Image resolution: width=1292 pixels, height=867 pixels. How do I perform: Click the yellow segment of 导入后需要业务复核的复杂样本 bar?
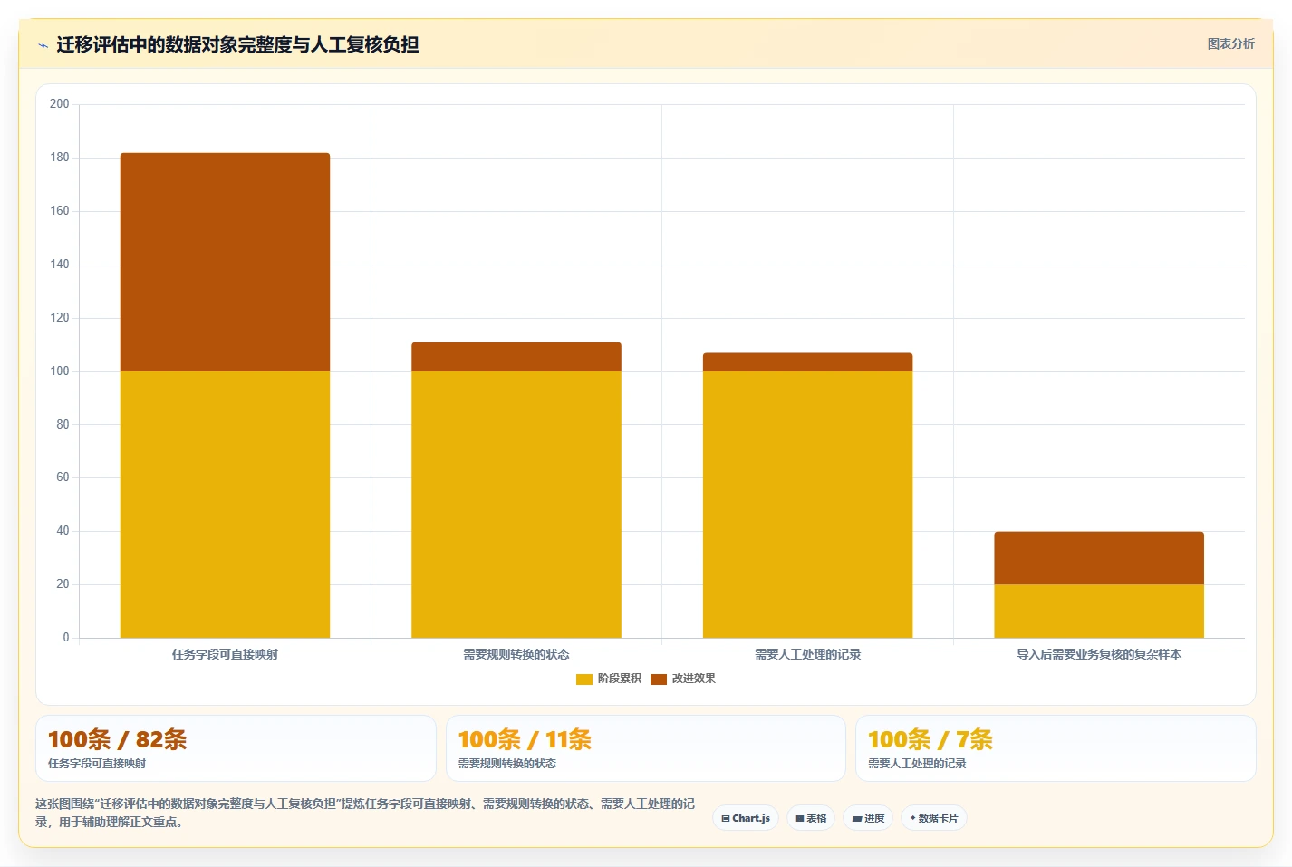(x=1099, y=612)
